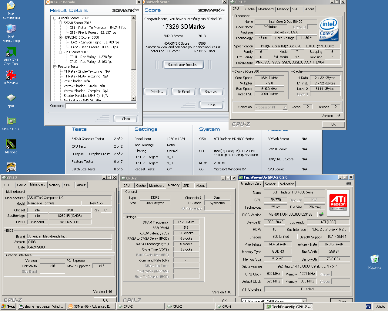Click the ATI Radeon Graphics logo in GPU-Z
388x311 pixels.
[338, 202]
